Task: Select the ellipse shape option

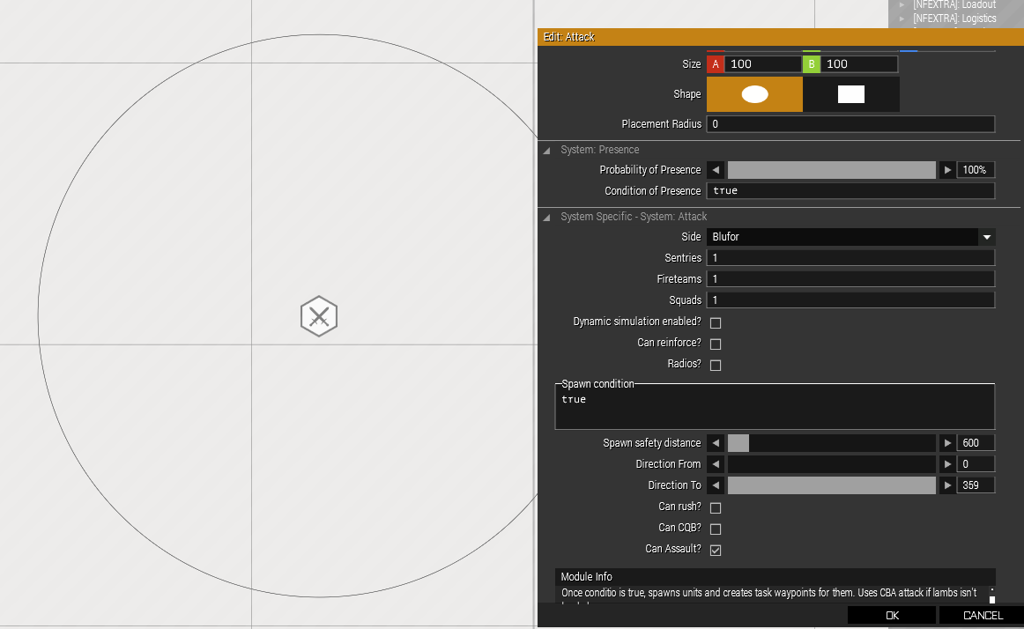Action: (754, 94)
